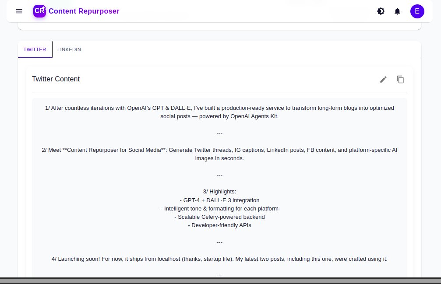This screenshot has width=441, height=284.
Task: Copy Twitter content to clipboard
Action: 400,80
